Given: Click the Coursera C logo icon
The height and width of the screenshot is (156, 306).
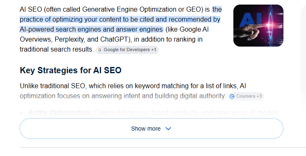Looking at the screenshot, I should 232,97.
